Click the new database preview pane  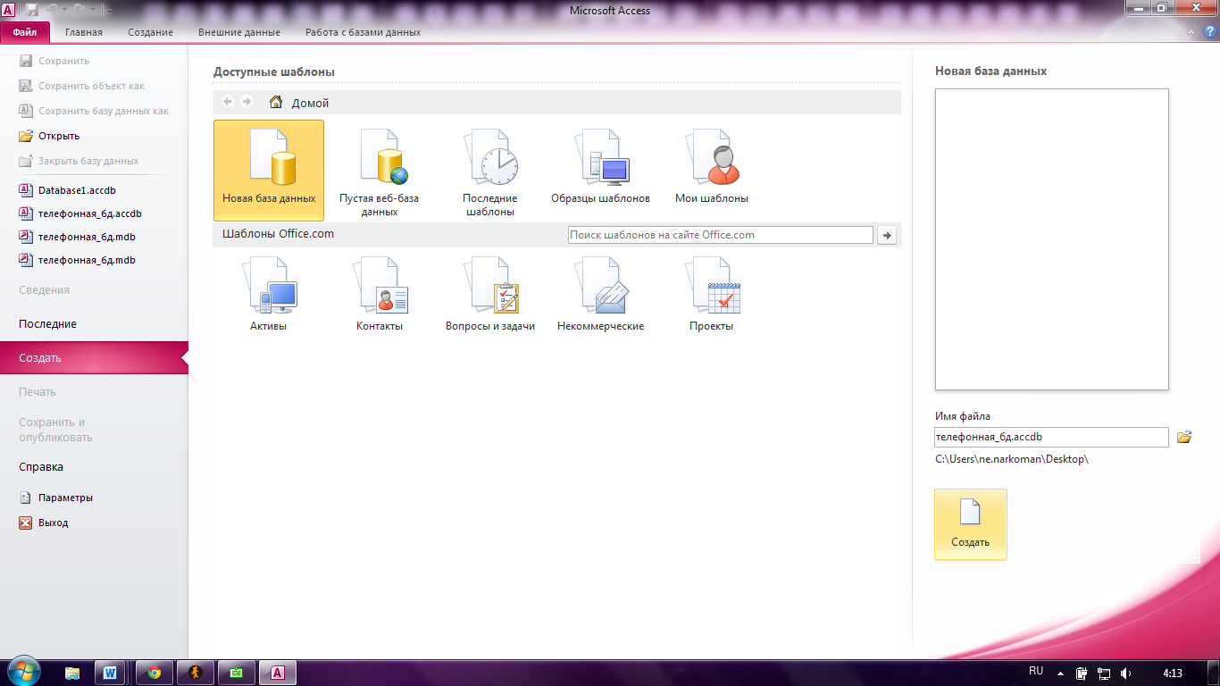click(x=1051, y=239)
